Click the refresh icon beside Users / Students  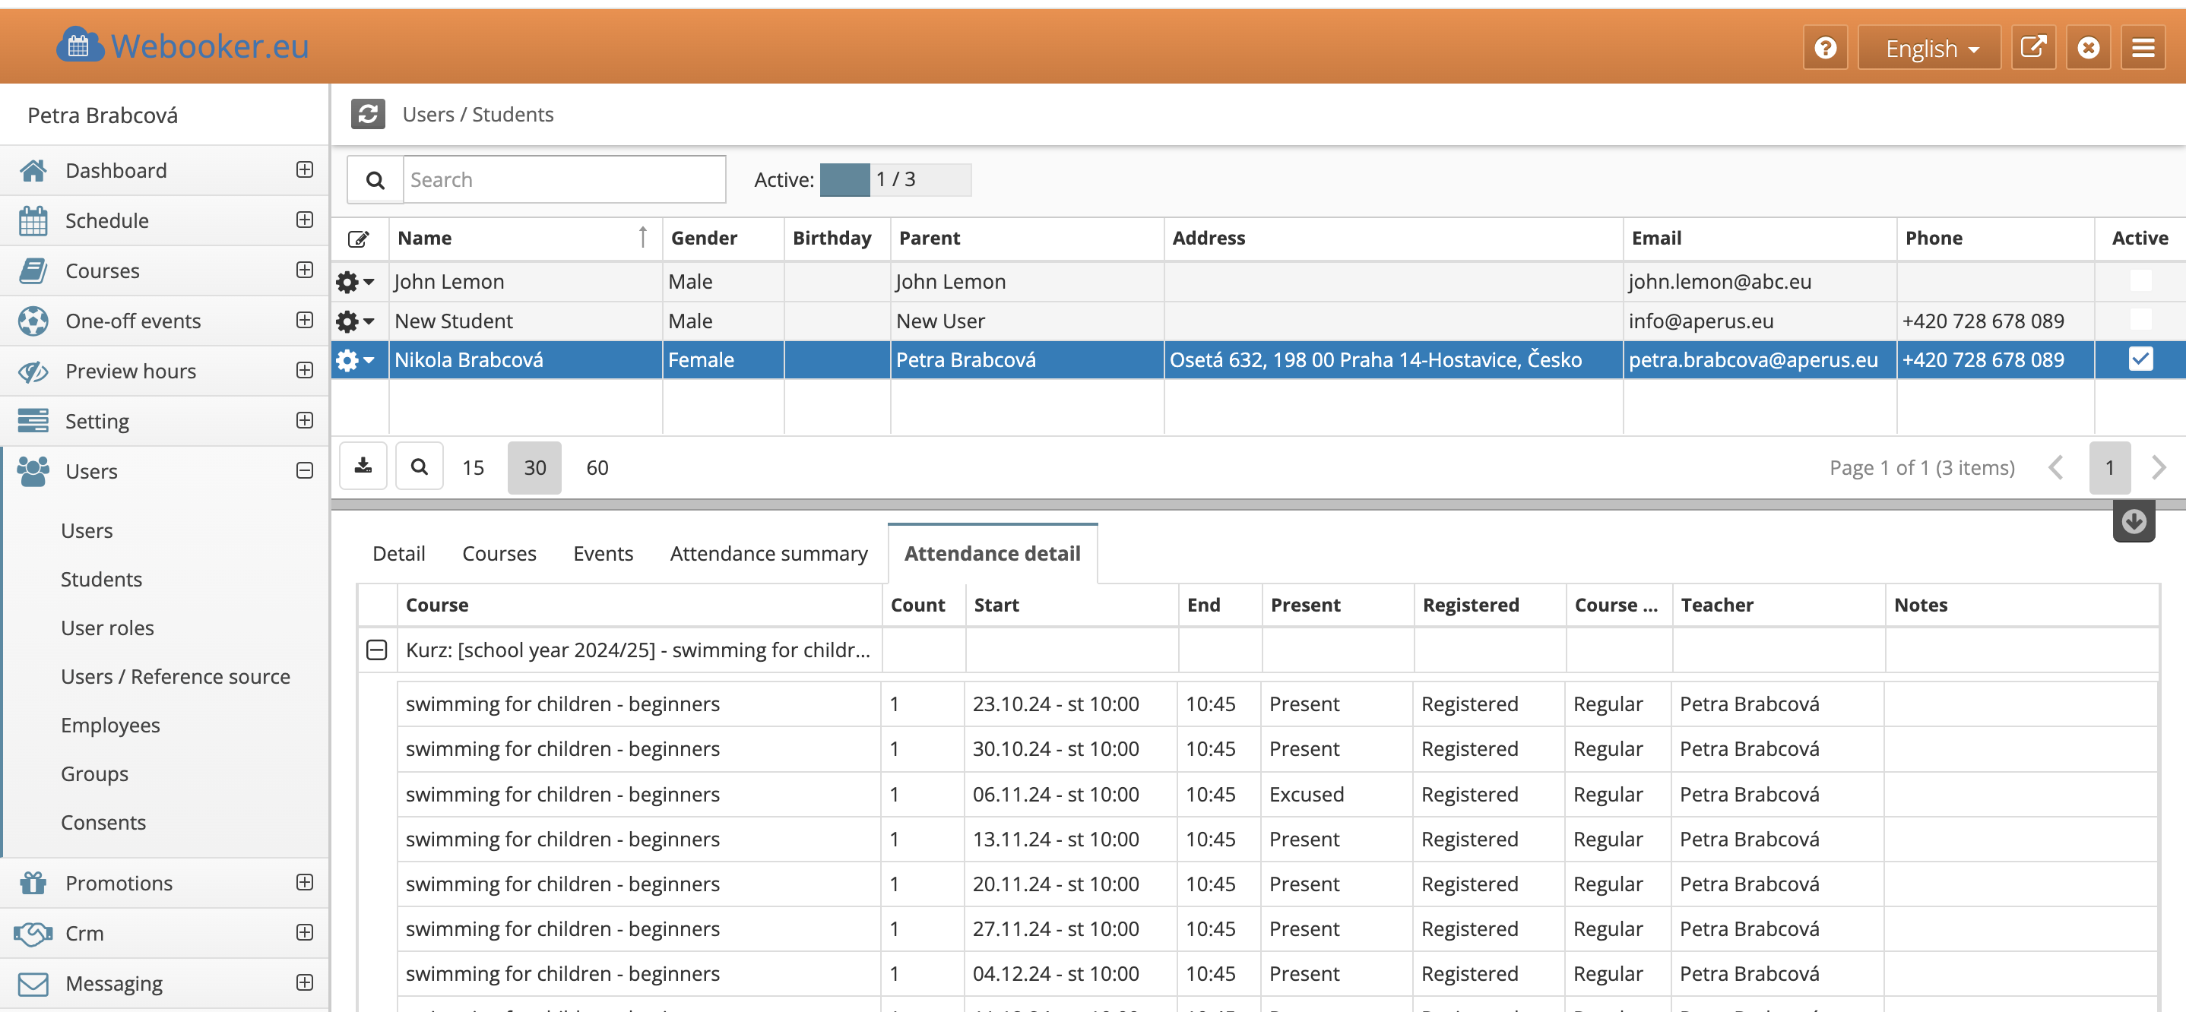(369, 114)
